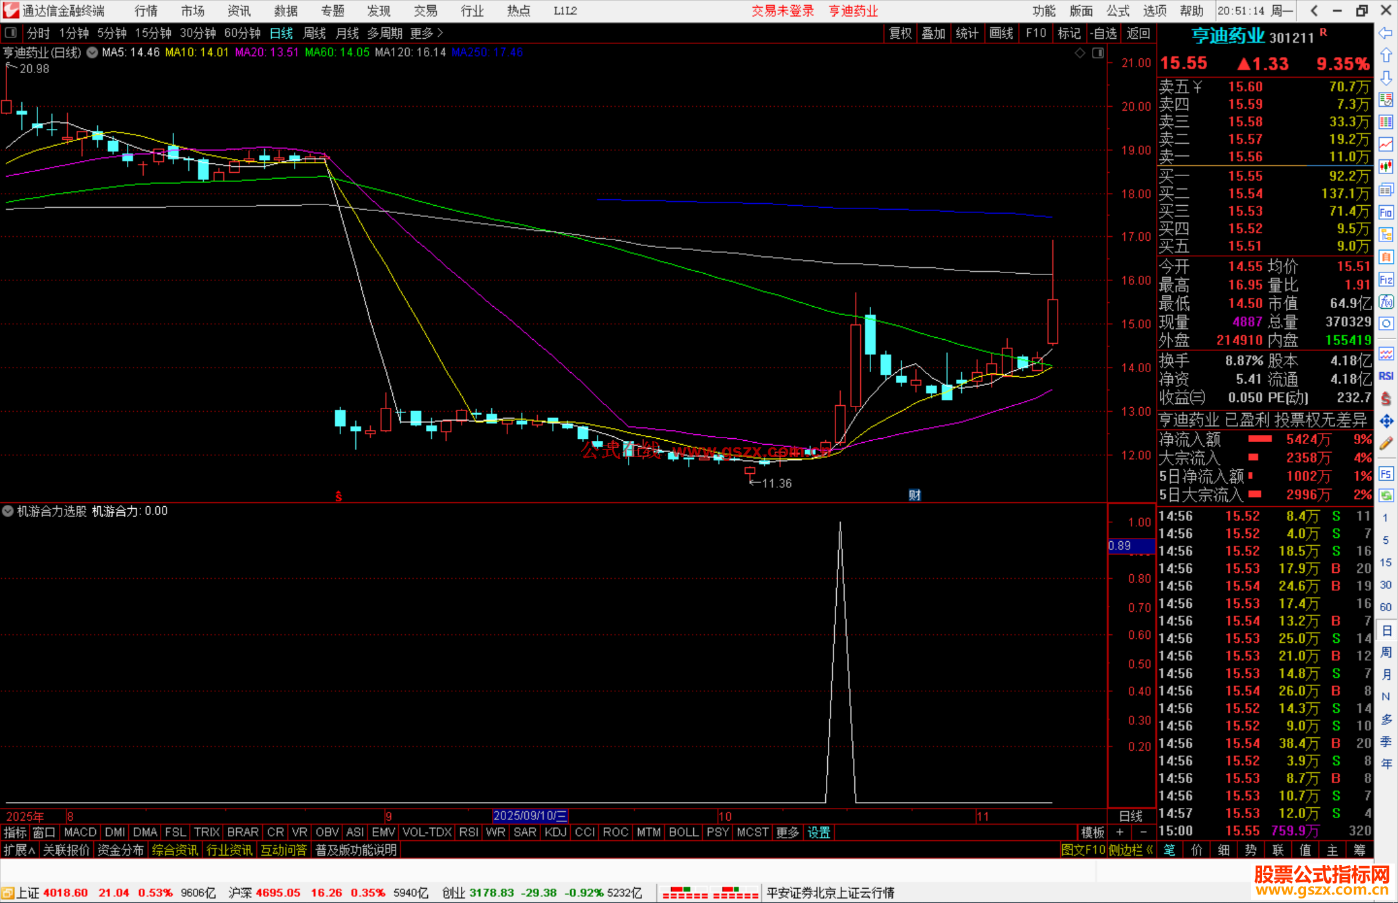Image resolution: width=1398 pixels, height=903 pixels.
Task: Click the four-arrow move icon
Action: [x=1386, y=421]
